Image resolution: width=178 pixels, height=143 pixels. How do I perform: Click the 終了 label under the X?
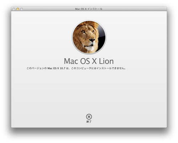coord(89,122)
